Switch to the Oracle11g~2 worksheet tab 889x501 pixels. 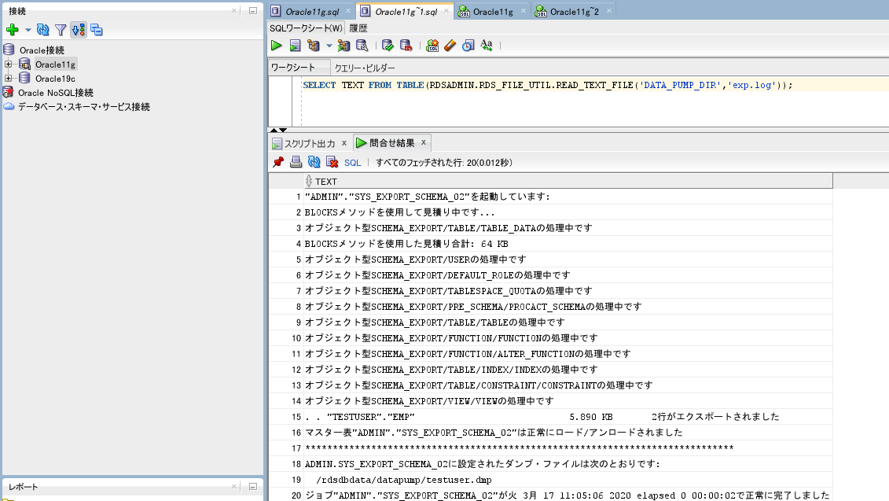tap(574, 11)
